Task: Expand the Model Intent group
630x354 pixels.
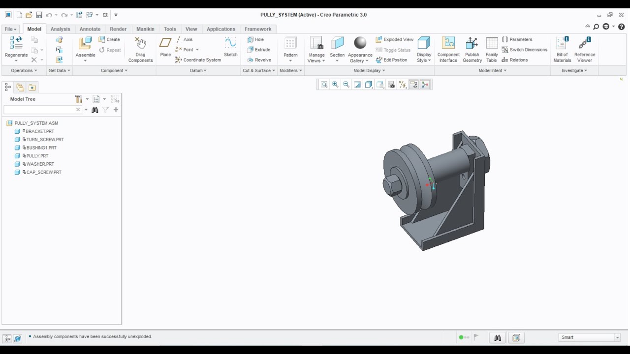Action: click(x=492, y=70)
